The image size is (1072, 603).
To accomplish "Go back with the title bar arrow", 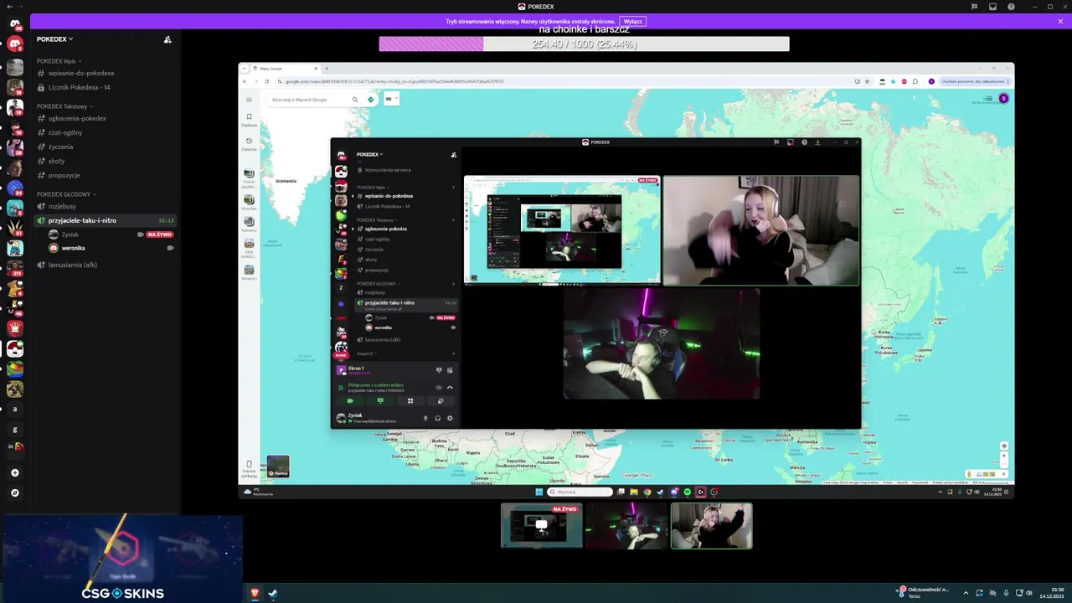I will [9, 7].
